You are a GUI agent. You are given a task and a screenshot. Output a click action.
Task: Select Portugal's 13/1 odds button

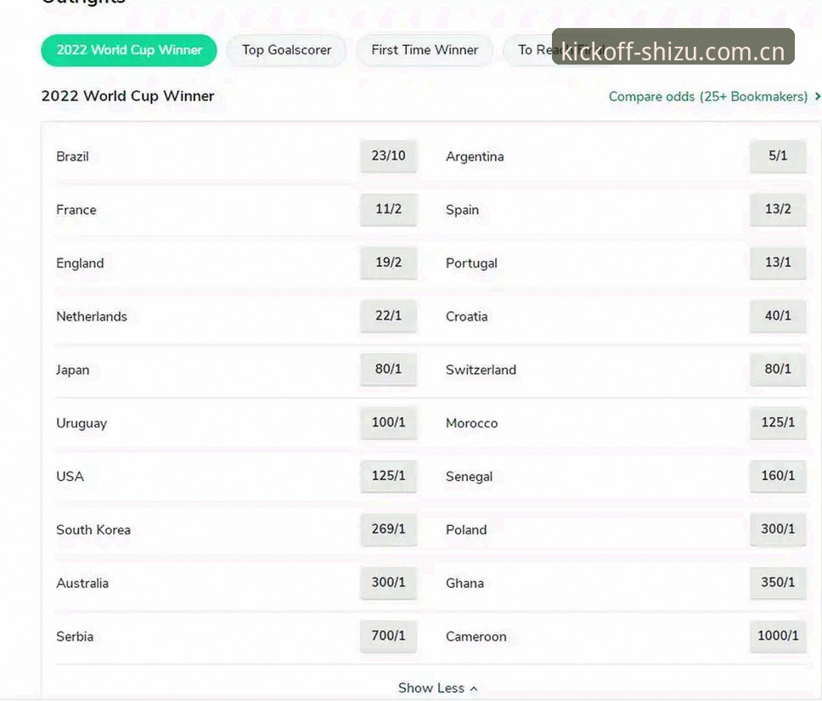(x=778, y=263)
